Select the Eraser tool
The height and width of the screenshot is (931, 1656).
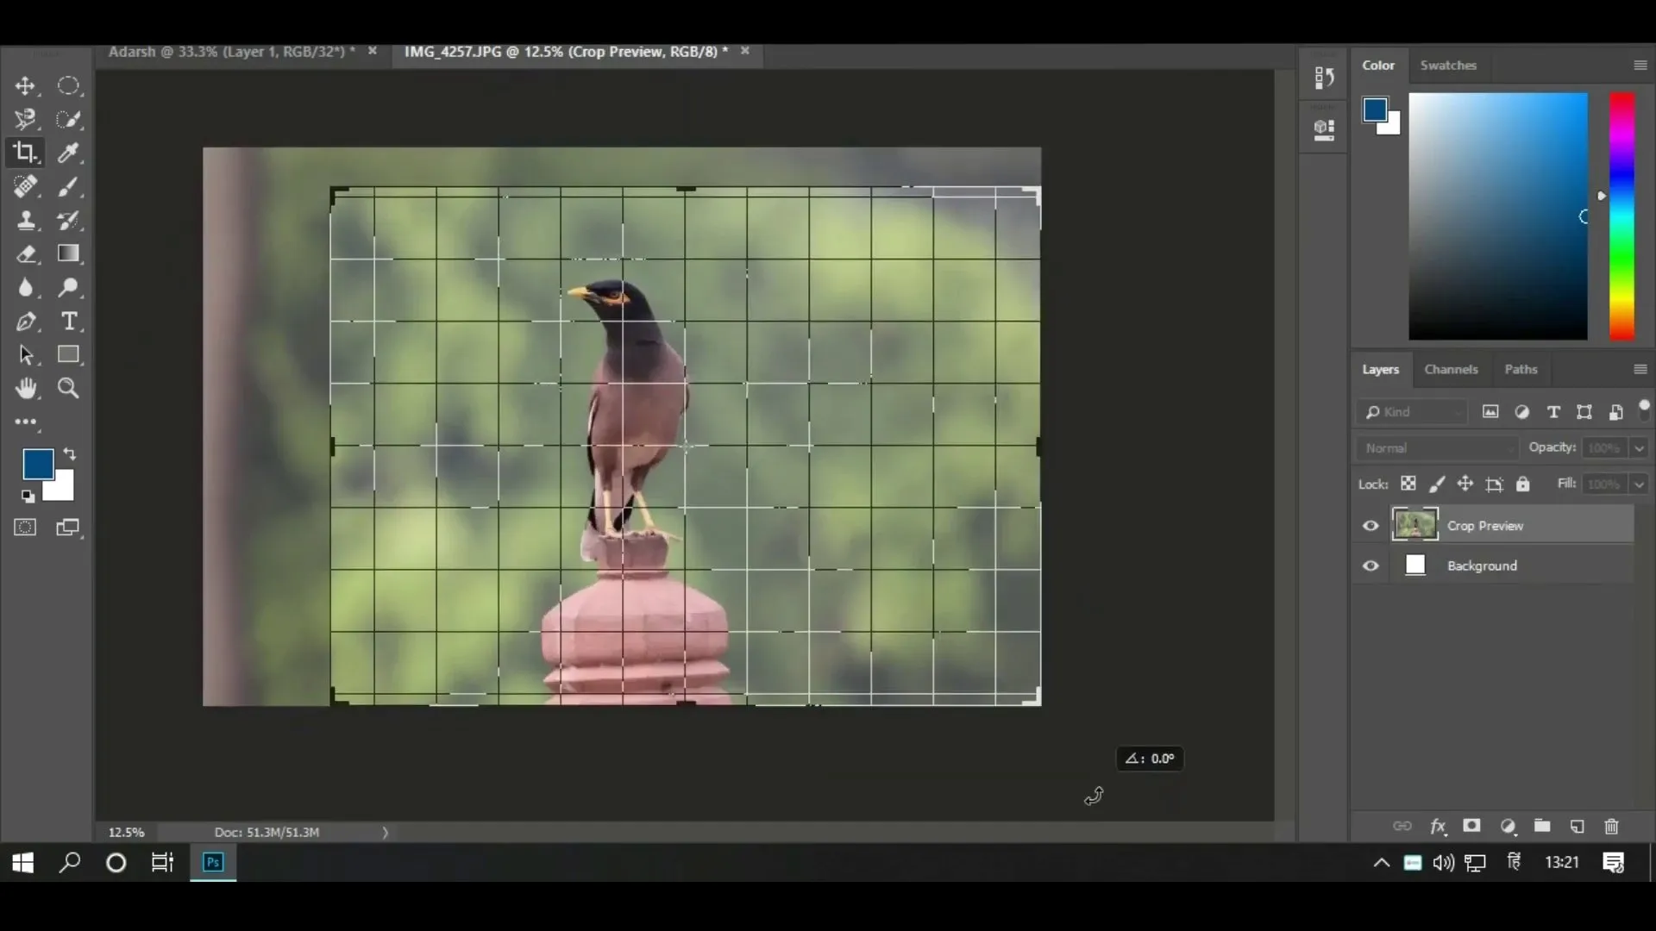click(x=26, y=253)
